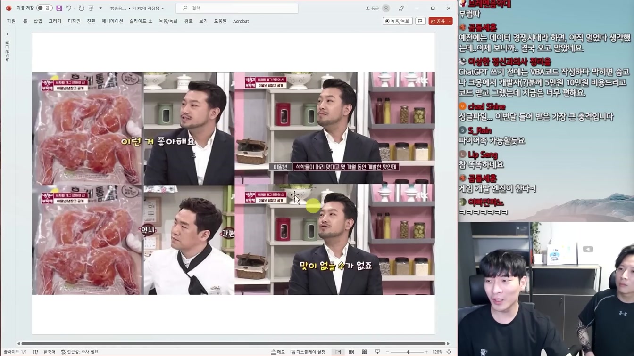Switch to the 전환 ribbon tab

coord(91,21)
